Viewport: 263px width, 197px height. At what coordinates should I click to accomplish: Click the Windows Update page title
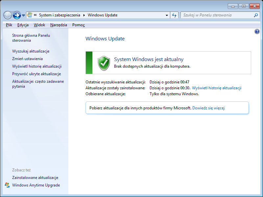point(105,39)
